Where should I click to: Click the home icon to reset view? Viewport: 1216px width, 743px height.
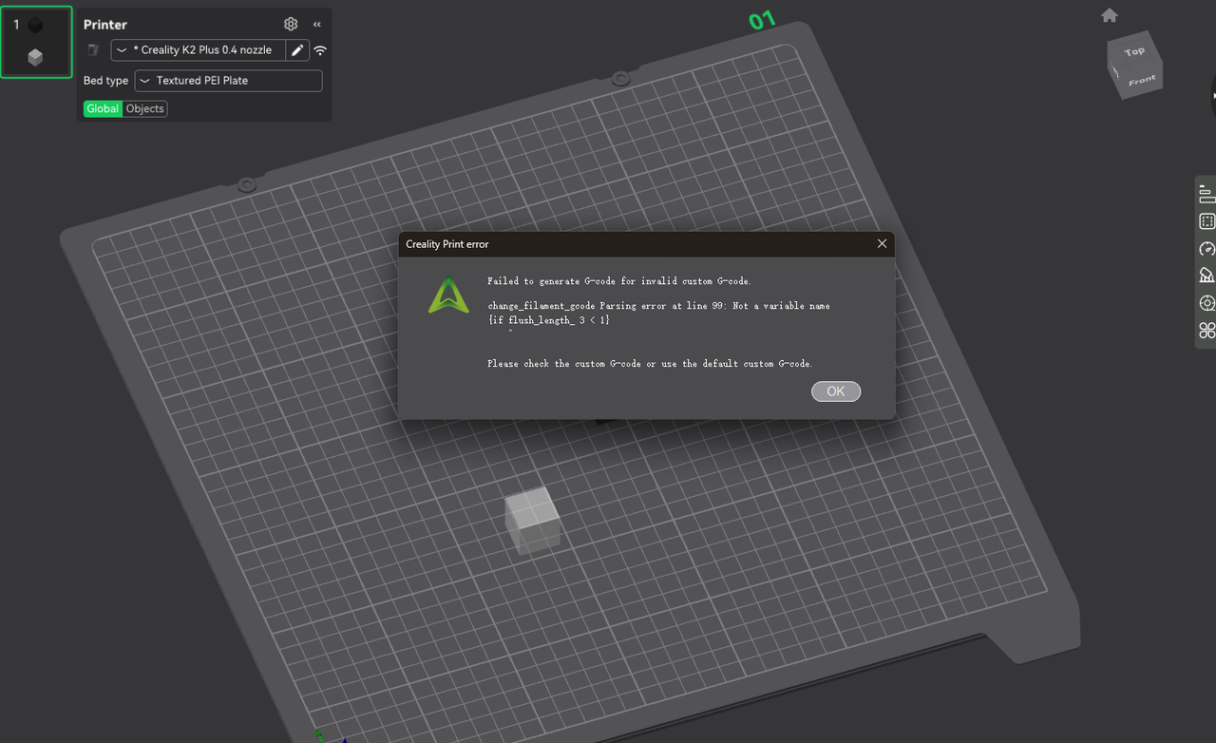click(x=1109, y=15)
